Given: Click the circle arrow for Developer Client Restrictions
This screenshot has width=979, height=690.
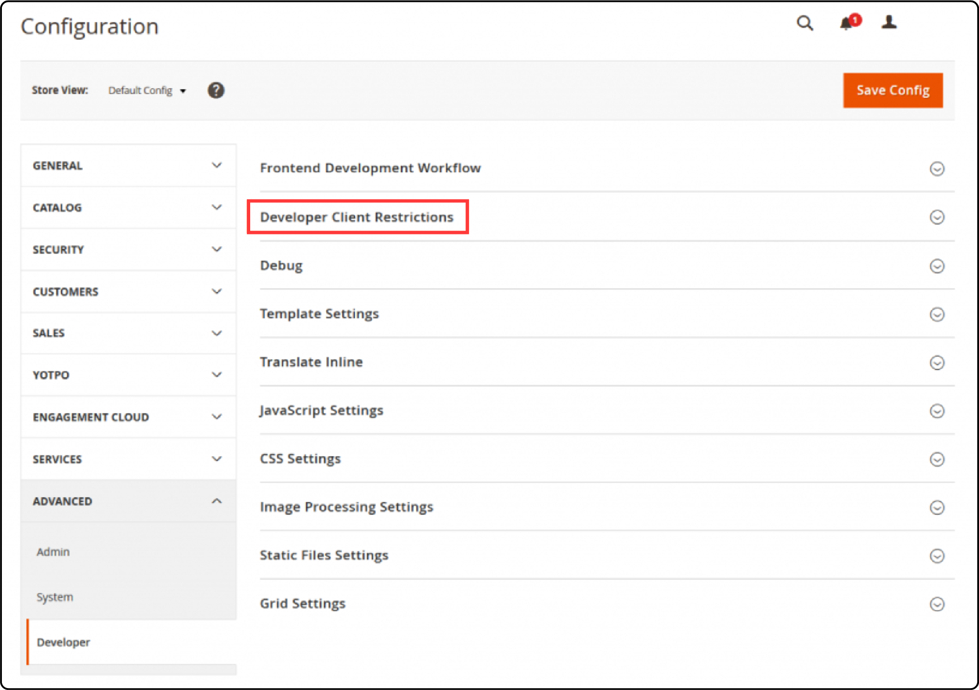Looking at the screenshot, I should 937,217.
